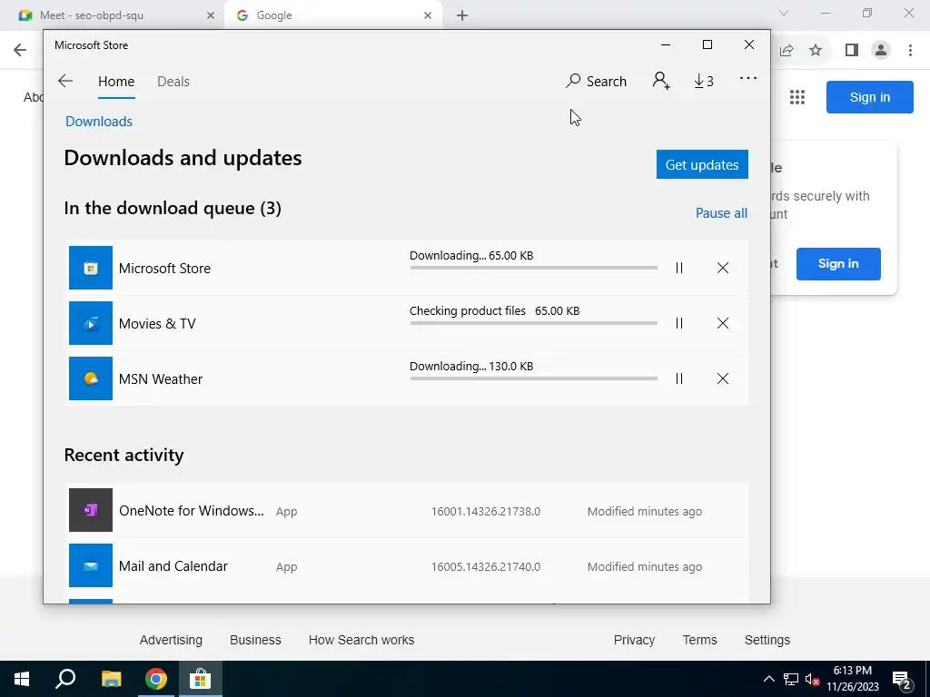This screenshot has width=930, height=697.
Task: Click the top Google Sign in button
Action: coord(869,97)
